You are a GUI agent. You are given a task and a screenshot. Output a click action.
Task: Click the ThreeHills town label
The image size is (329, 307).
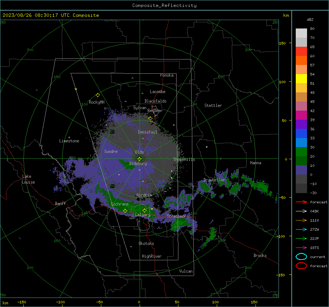(x=184, y=160)
